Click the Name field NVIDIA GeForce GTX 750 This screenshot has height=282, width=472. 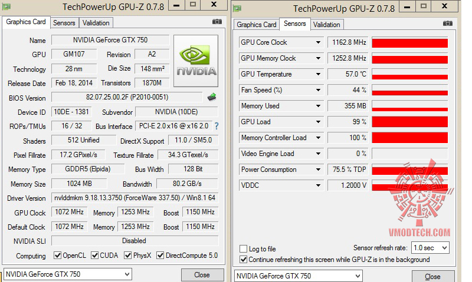(x=110, y=40)
